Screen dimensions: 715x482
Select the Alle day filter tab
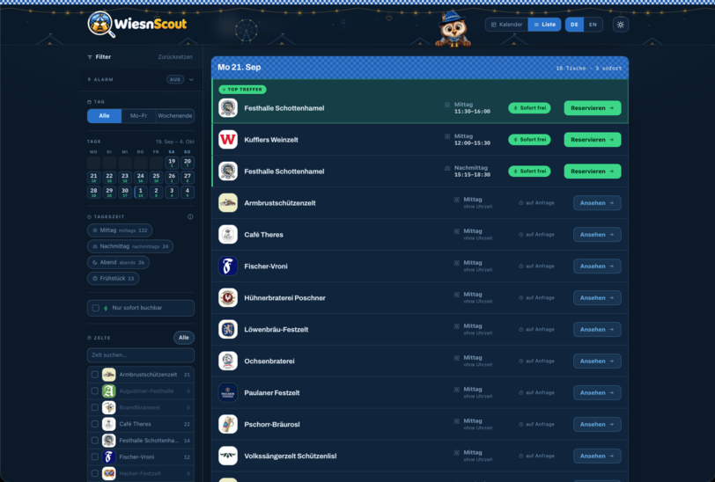pyautogui.click(x=105, y=116)
